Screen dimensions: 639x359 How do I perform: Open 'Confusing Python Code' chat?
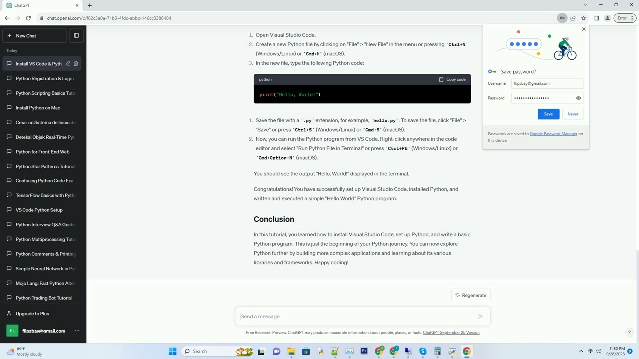pos(41,181)
